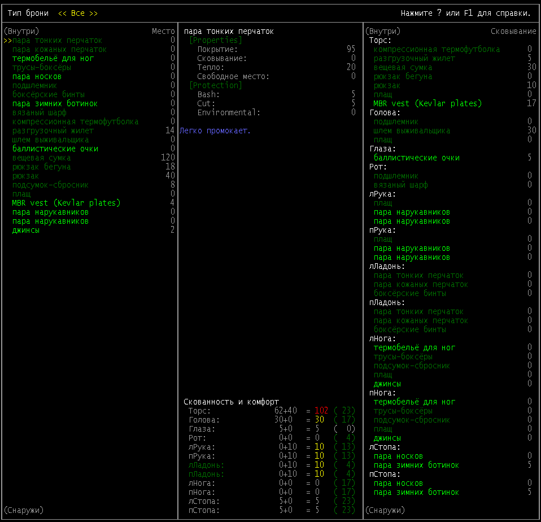This screenshot has width=541, height=522.
Task: Click «пара кожаных перчаток» under лЛадонь
Action: [x=421, y=284]
